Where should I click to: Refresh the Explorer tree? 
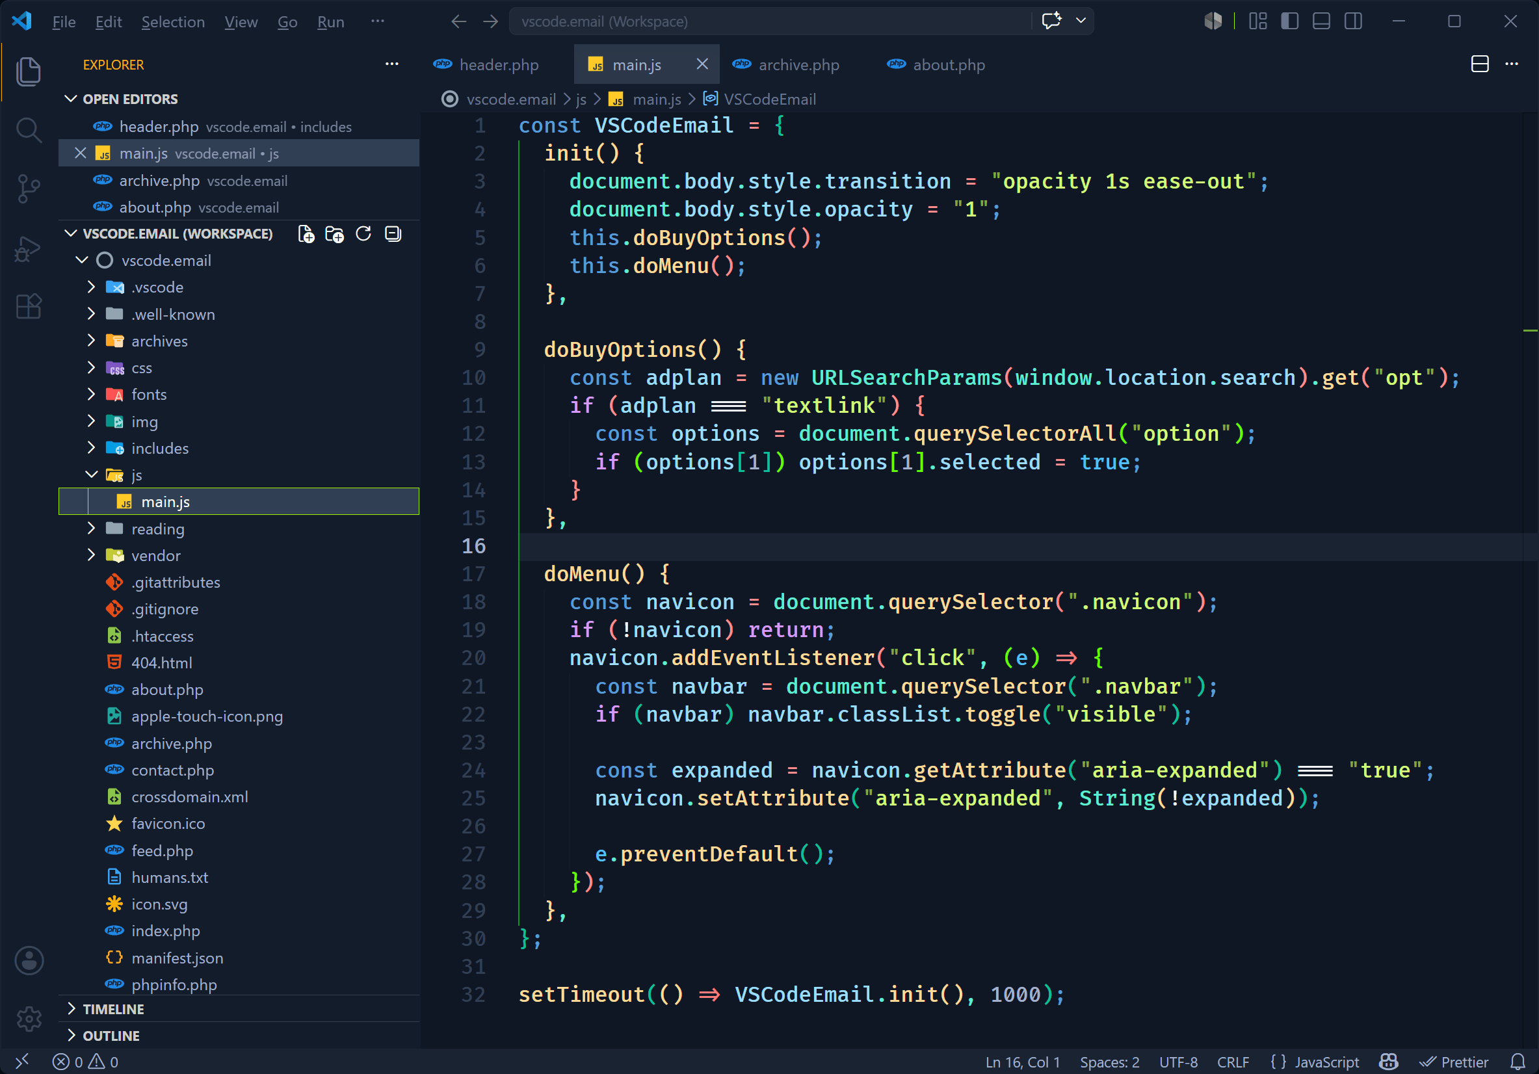(x=363, y=234)
